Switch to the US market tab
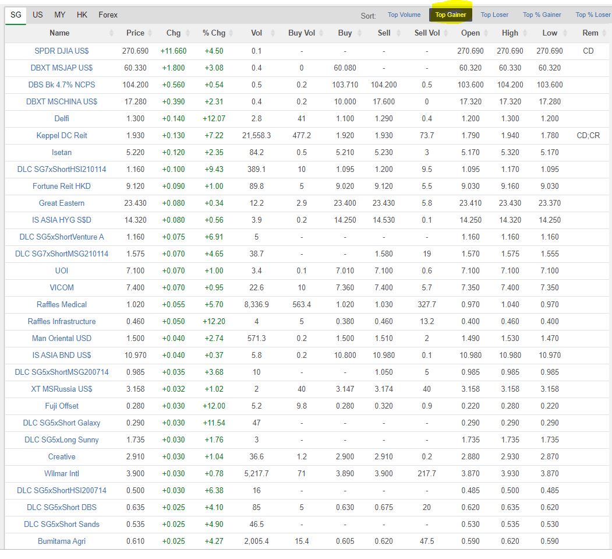 37,15
